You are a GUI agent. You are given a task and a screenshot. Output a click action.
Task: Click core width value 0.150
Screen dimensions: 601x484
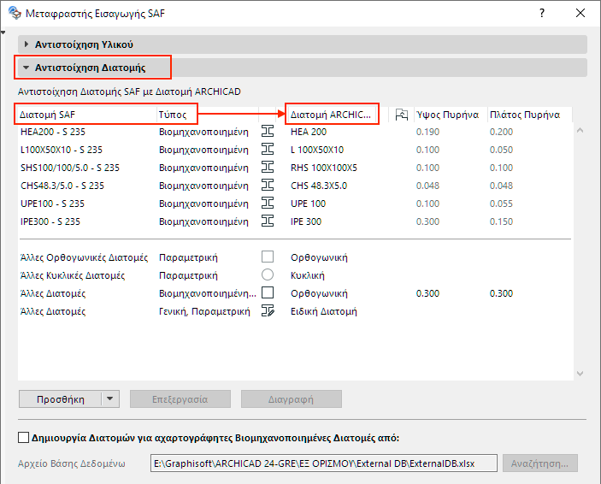pos(501,221)
